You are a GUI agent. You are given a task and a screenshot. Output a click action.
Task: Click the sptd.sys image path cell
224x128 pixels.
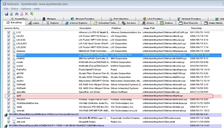[163, 96]
